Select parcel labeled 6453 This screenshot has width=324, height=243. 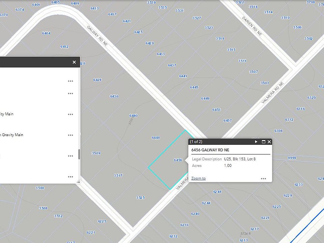pos(216,109)
